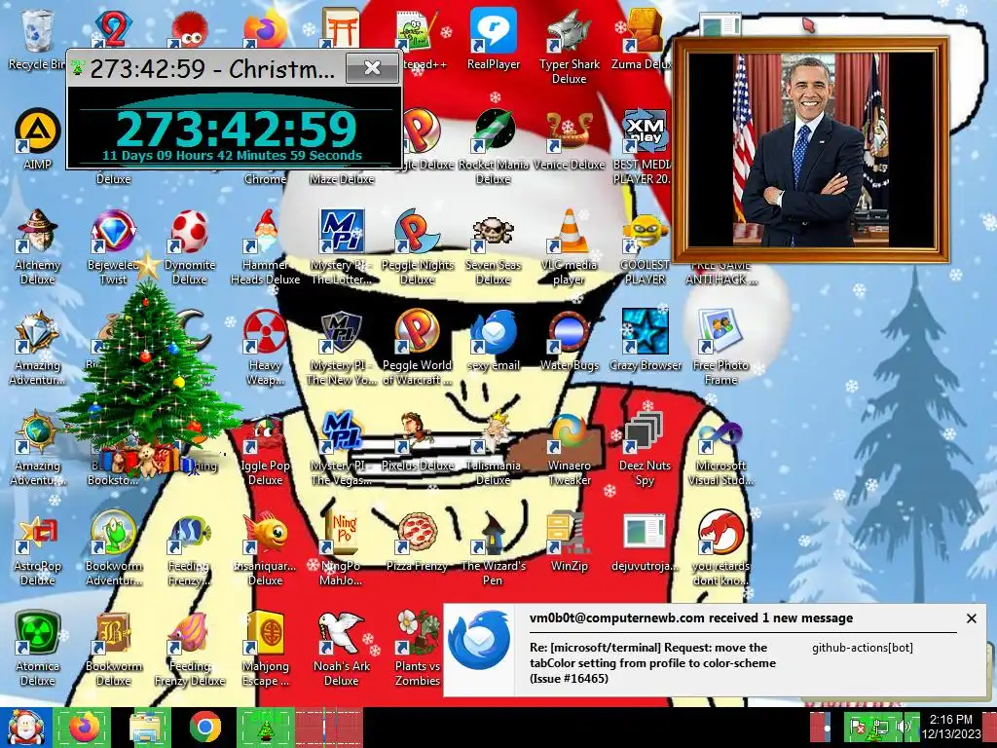Open Peggle Nights Deluxe icon
Screen dimensions: 997x748
click(x=417, y=248)
